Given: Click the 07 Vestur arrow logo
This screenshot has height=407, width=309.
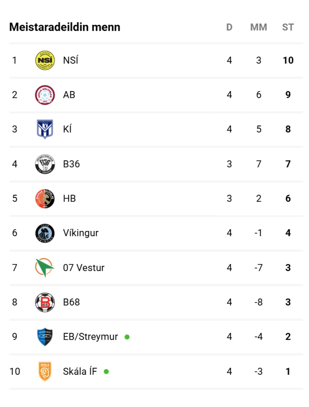Looking at the screenshot, I should pyautogui.click(x=45, y=268).
